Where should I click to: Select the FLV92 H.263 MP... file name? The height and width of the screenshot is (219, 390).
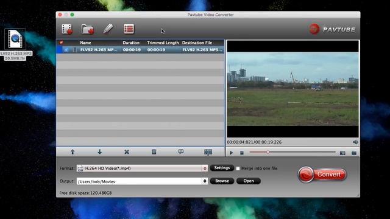[x=99, y=50]
